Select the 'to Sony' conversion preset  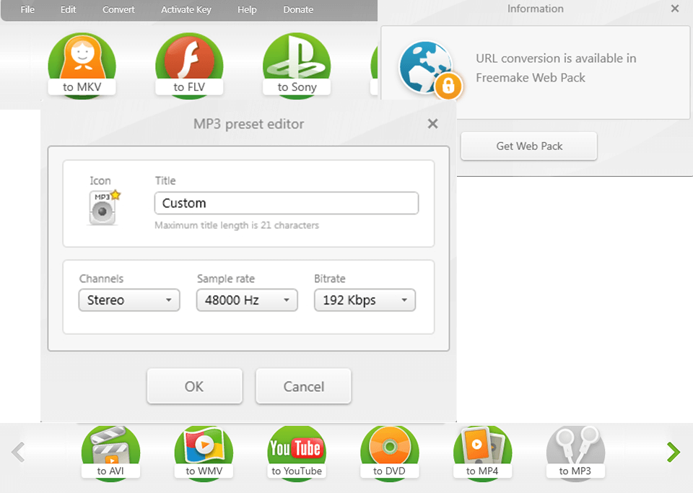[296, 65]
